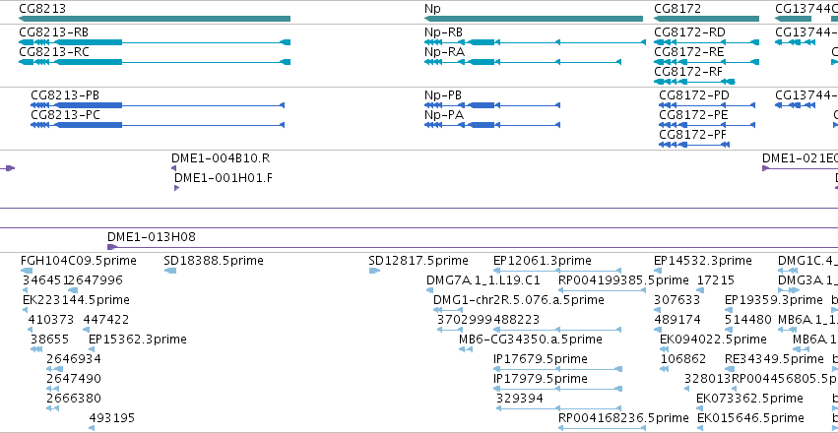
Task: Click SD18388.5prime feature glyph
Action: 170,271
